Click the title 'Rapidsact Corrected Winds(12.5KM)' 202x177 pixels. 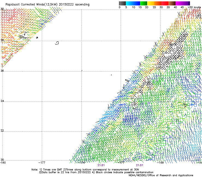[x=31, y=5]
